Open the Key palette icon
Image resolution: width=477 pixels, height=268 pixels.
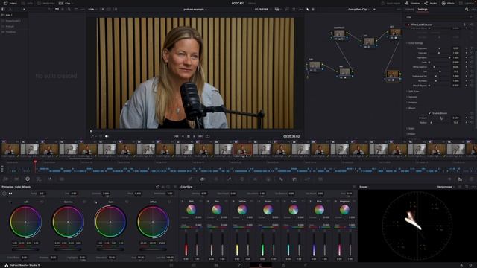294,179
